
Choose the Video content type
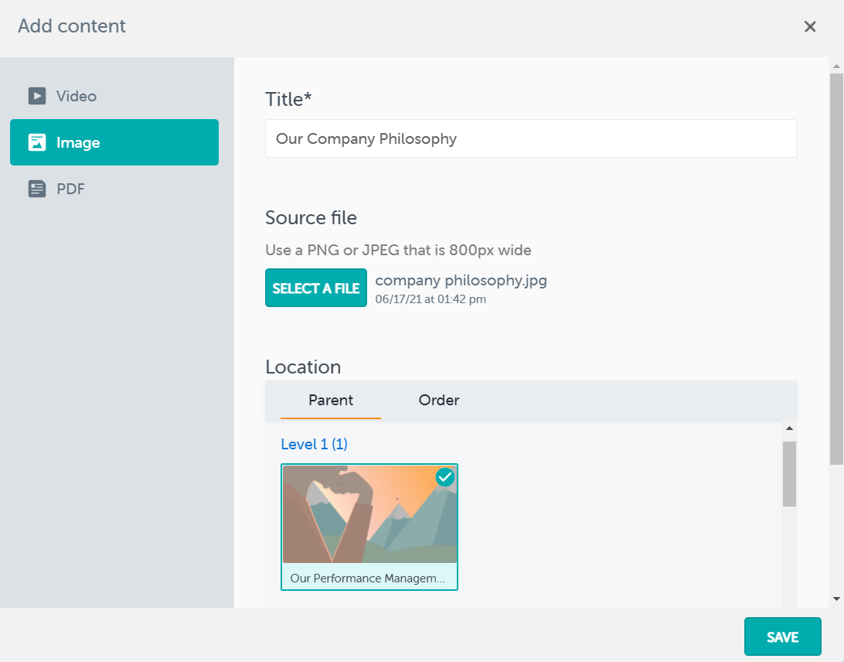pos(77,97)
